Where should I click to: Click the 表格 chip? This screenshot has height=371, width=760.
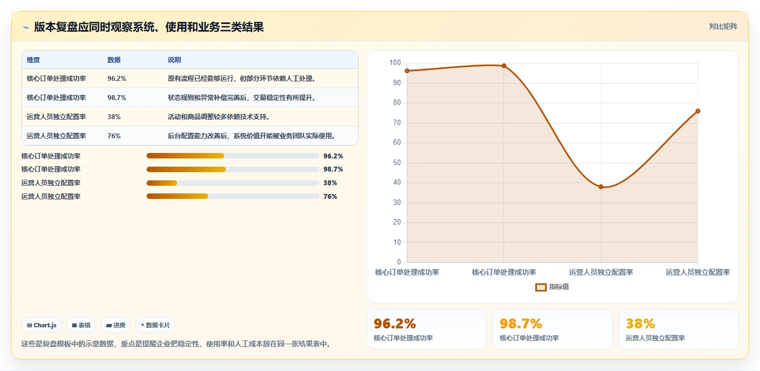(81, 325)
